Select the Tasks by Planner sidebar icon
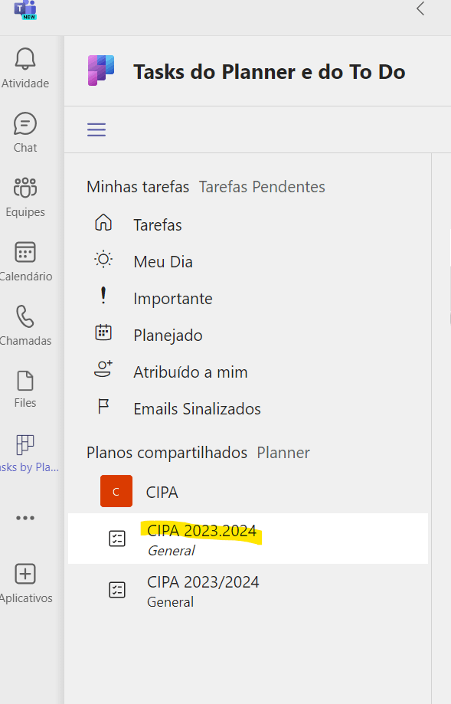 (25, 445)
